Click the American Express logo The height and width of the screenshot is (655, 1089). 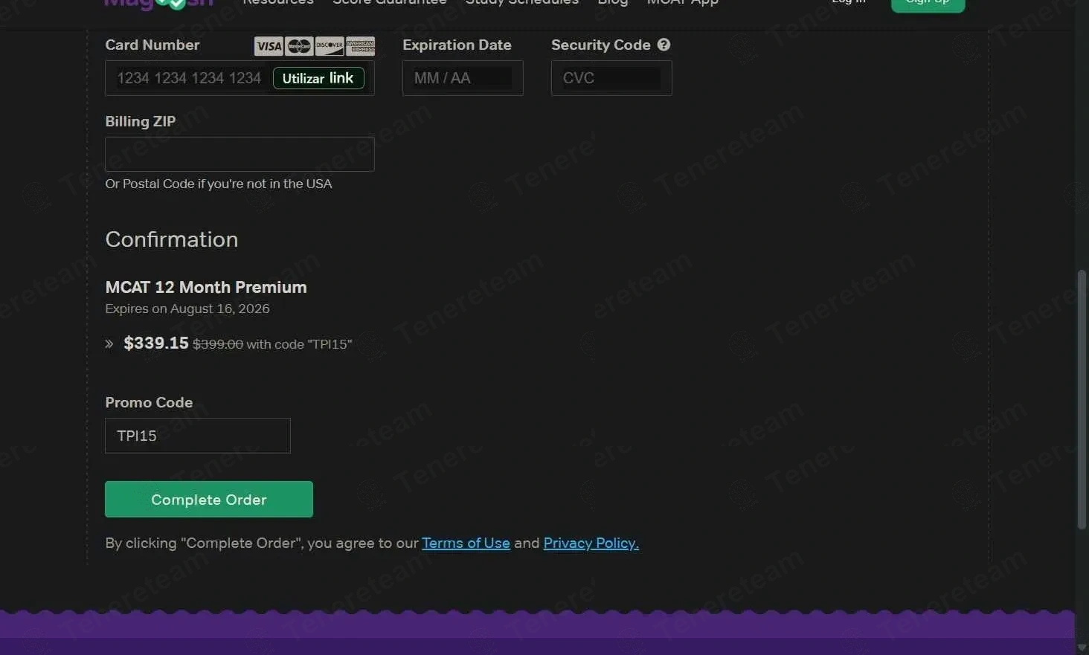pos(360,46)
